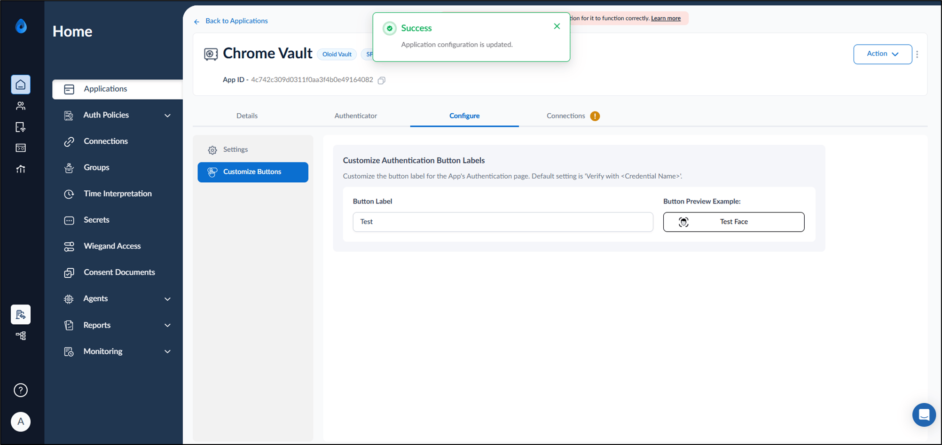Open Time Interpretation in sidebar

[x=117, y=194]
